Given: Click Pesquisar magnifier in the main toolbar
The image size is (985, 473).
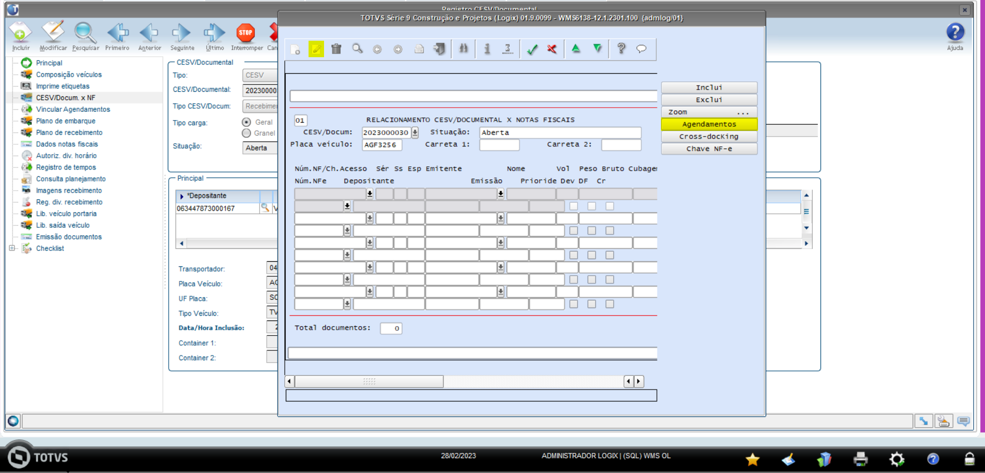Looking at the screenshot, I should [x=85, y=36].
